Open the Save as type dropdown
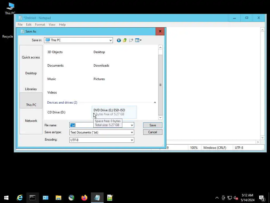 [132, 132]
